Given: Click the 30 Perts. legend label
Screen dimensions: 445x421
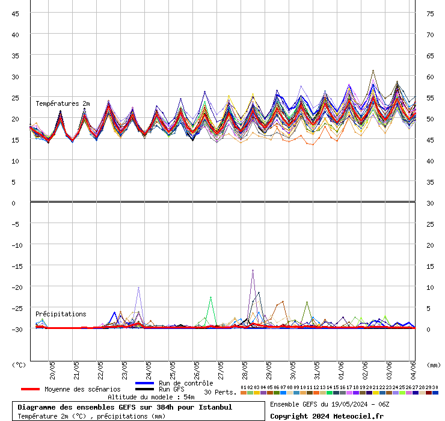Looking at the screenshot, I should point(220,392).
